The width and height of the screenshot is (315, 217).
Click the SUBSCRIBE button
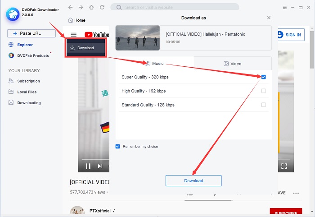click(x=286, y=211)
